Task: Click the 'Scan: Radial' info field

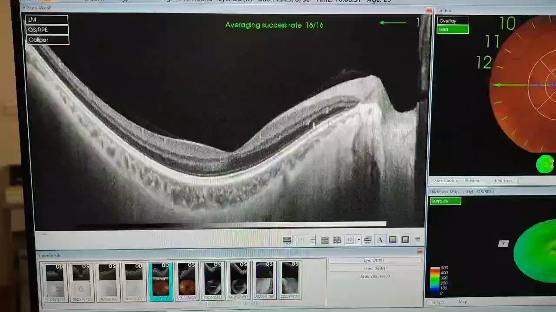Action: [x=374, y=268]
